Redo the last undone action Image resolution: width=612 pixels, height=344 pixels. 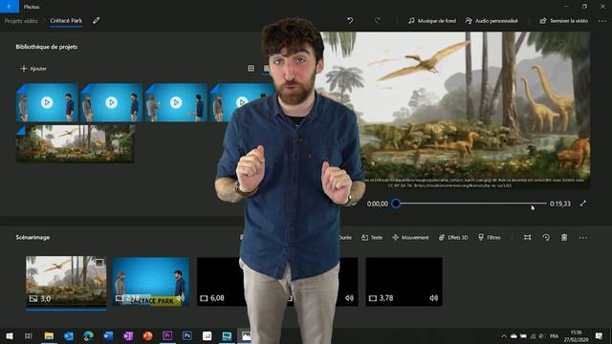click(x=377, y=21)
